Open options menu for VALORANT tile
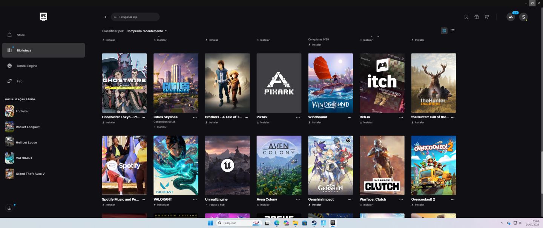Screen dimensions: 543x228 click(x=195, y=199)
